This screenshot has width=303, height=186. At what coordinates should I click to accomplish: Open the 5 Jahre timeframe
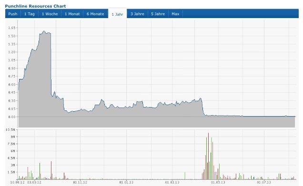pyautogui.click(x=158, y=14)
